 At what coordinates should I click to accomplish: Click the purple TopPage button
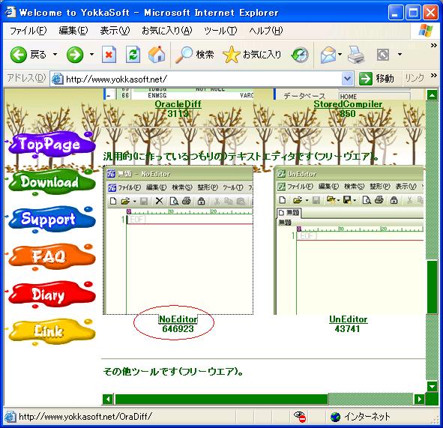click(52, 145)
